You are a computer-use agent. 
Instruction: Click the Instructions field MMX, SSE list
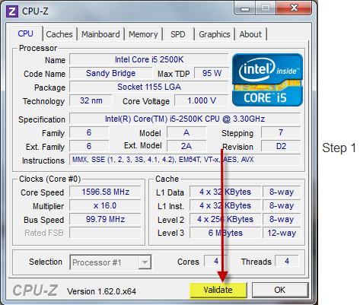pos(185,160)
